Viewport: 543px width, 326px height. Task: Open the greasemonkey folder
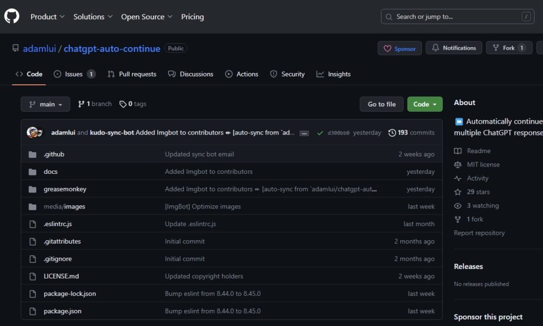pyautogui.click(x=65, y=189)
